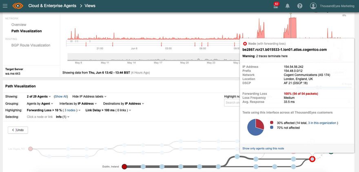Open the help question mark icon
The height and width of the screenshot is (172, 359).
300,6
